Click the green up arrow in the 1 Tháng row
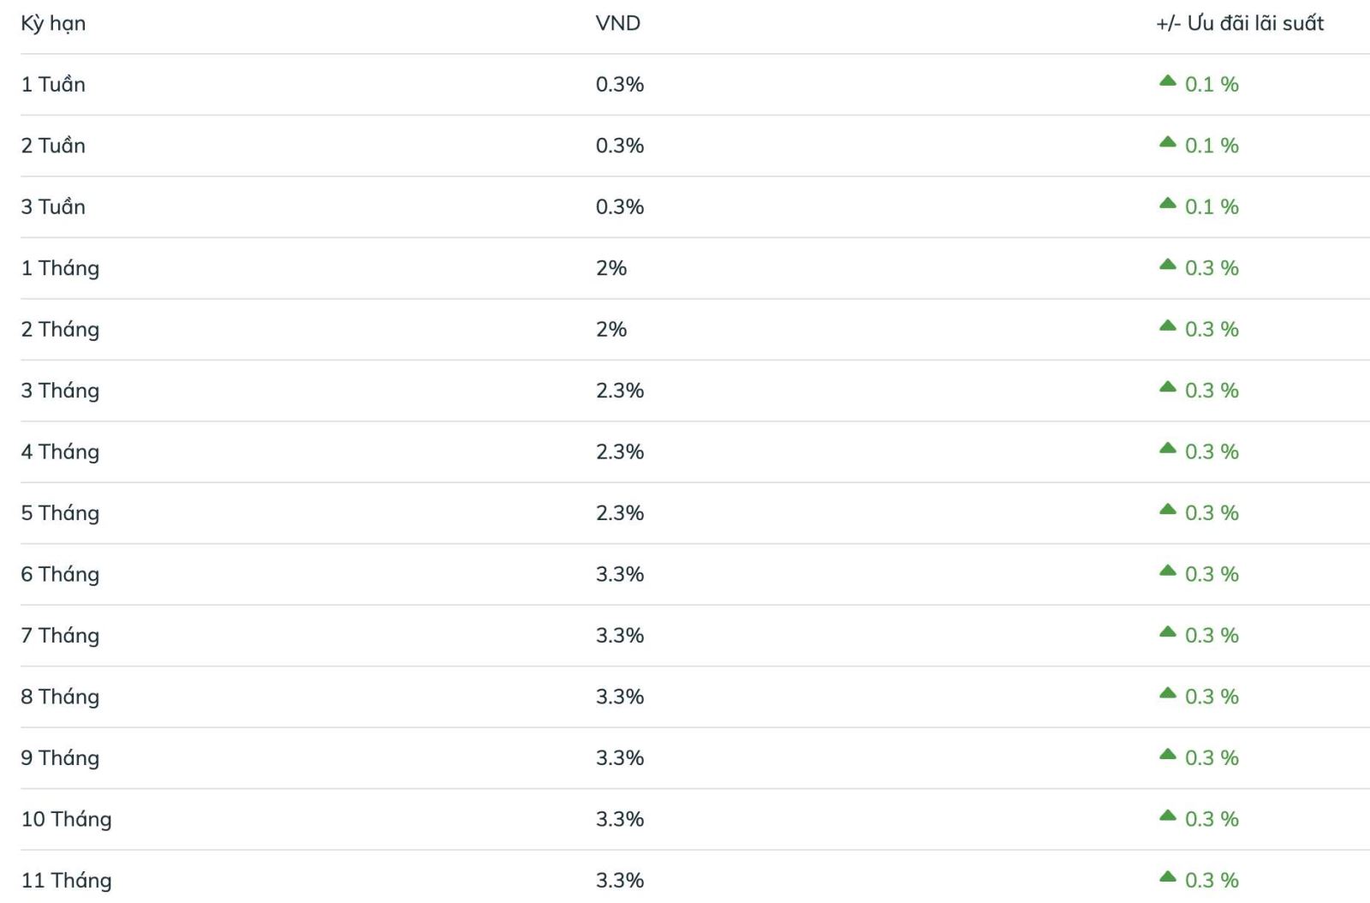 [1167, 265]
